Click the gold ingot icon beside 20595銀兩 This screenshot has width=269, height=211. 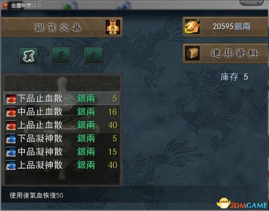click(193, 26)
